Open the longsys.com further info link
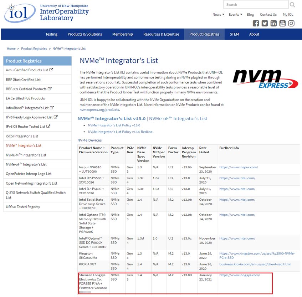The width and height of the screenshot is (302, 297). coord(240,275)
